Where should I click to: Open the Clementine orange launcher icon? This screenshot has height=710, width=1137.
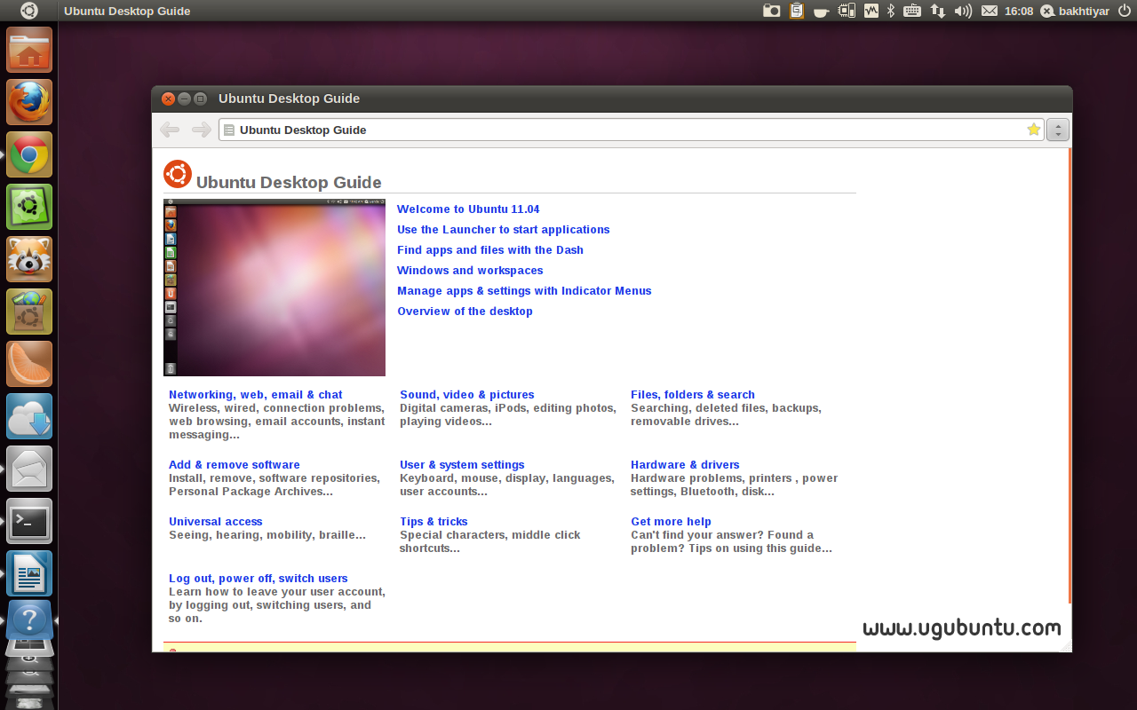pos(29,364)
